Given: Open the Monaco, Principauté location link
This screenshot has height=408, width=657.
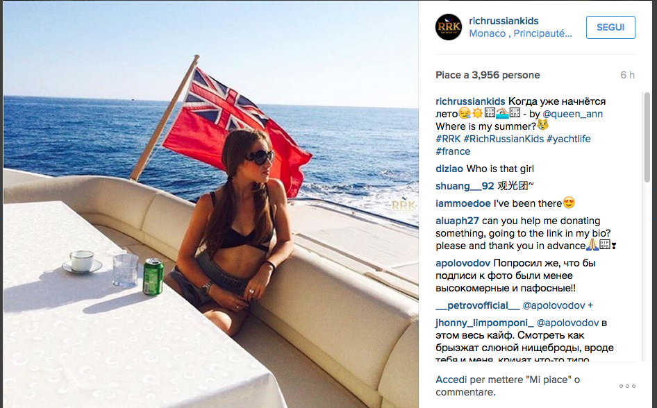Looking at the screenshot, I should (520, 33).
